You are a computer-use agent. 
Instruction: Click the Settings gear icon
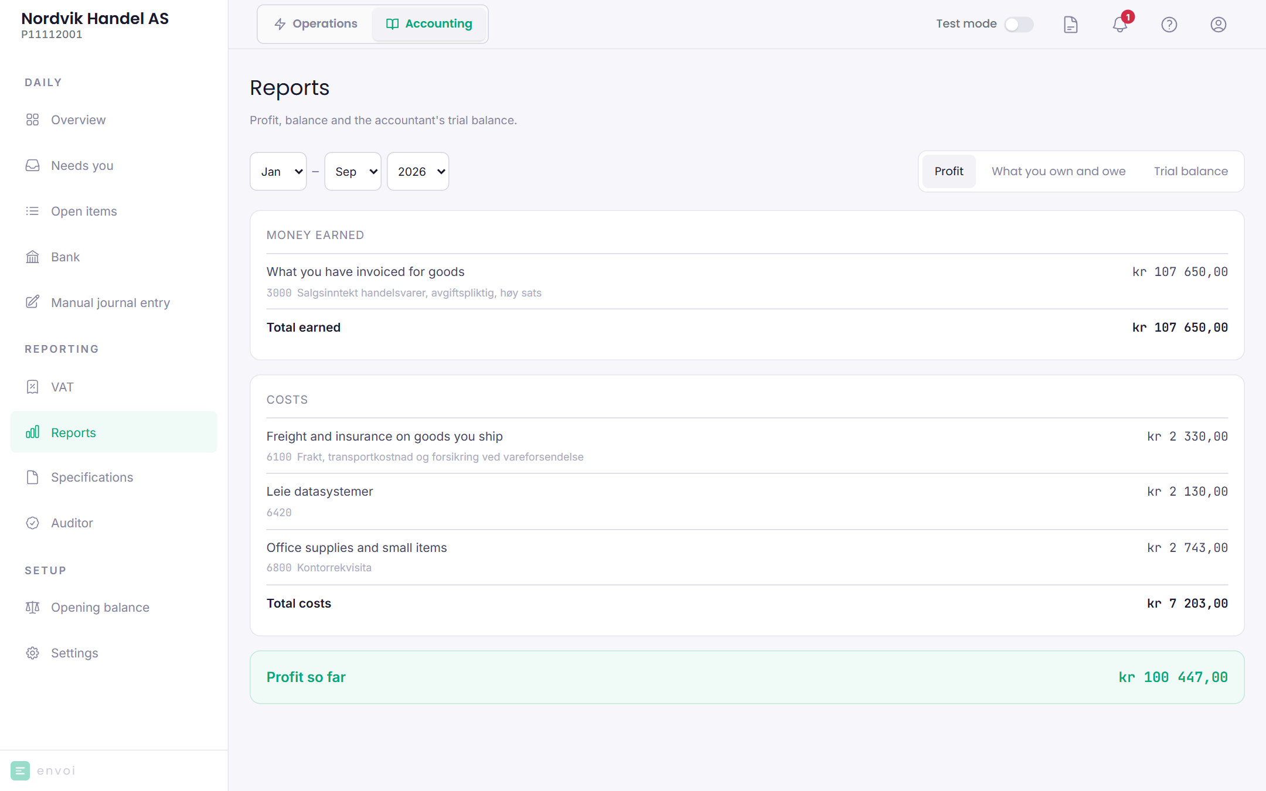click(33, 653)
